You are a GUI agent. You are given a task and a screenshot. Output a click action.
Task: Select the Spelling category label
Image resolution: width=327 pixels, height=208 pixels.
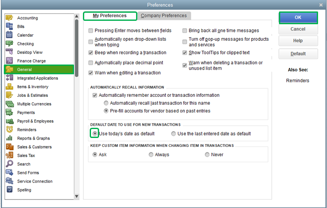(24, 190)
